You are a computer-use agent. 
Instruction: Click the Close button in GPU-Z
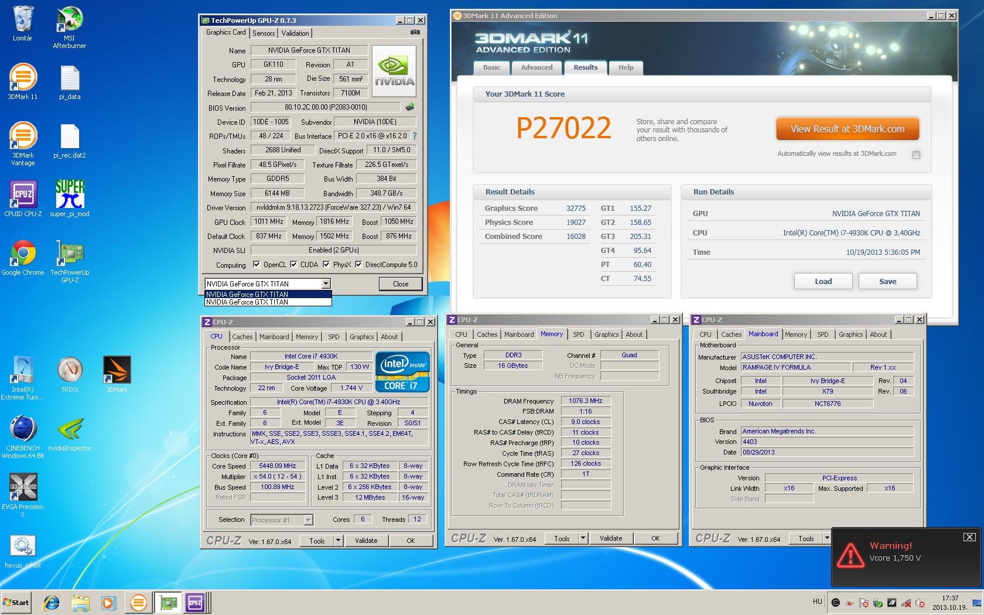[401, 284]
